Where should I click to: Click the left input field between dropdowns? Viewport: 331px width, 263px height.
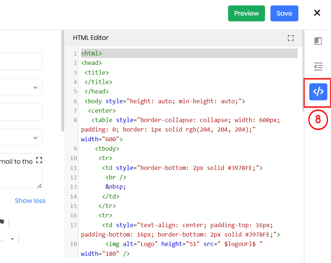pyautogui.click(x=21, y=112)
